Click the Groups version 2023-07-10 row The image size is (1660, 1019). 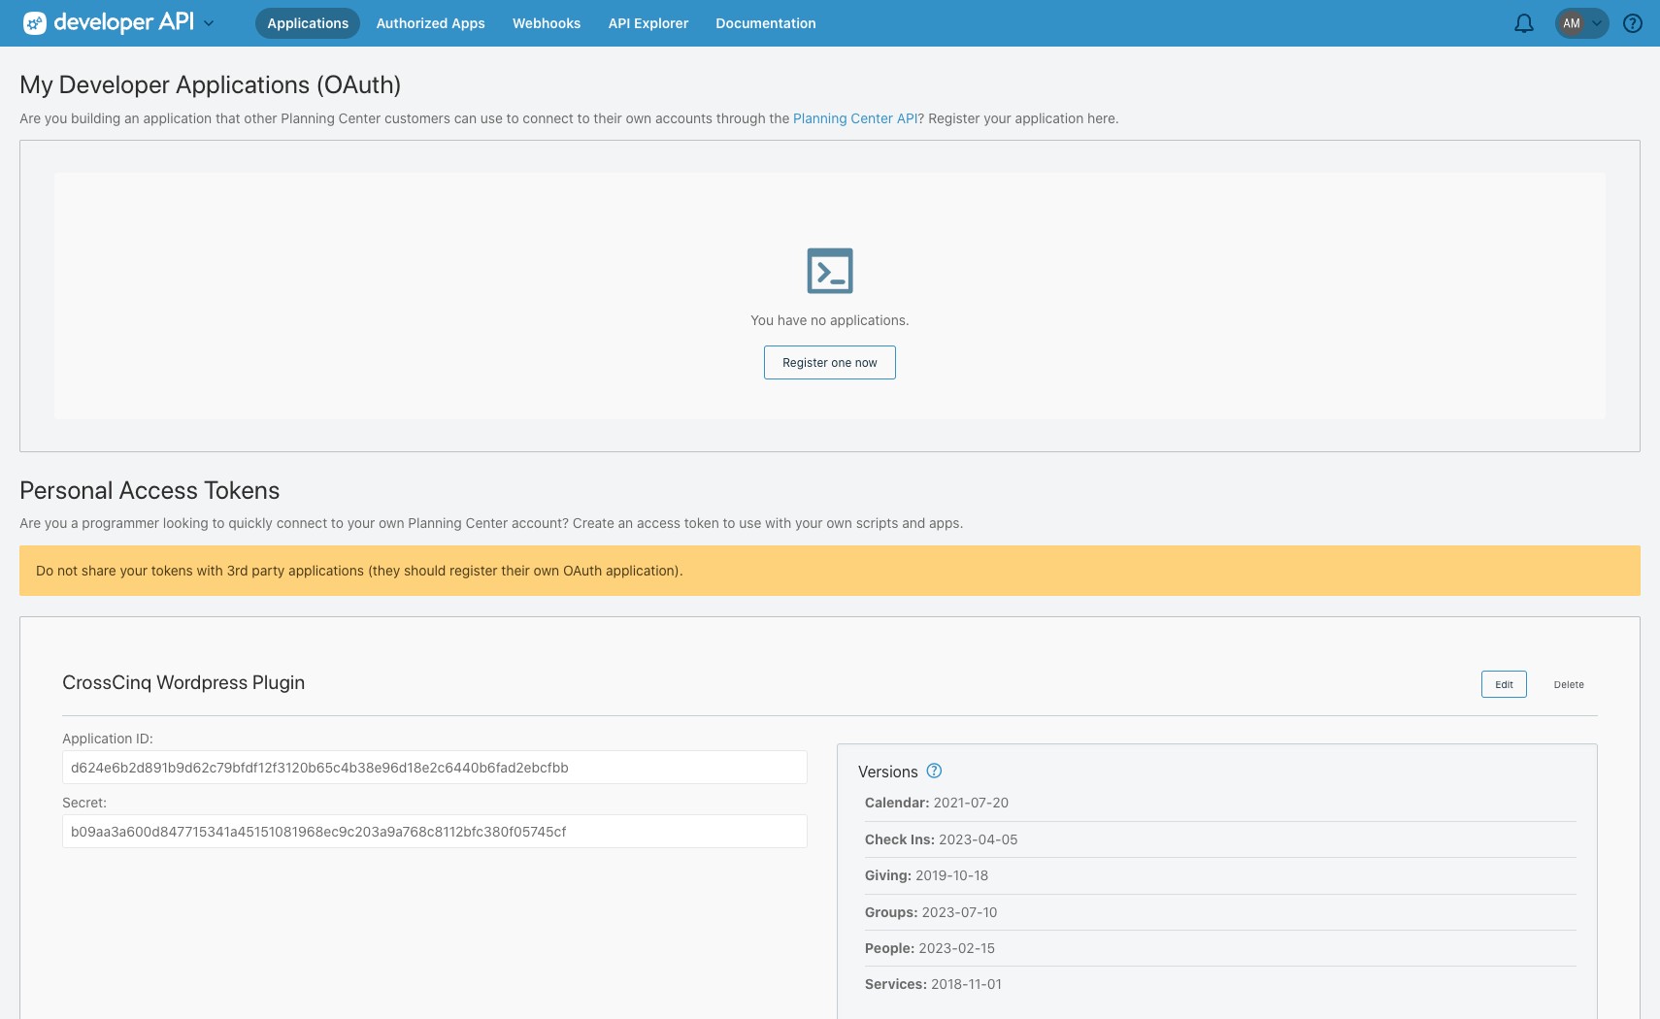1220,912
